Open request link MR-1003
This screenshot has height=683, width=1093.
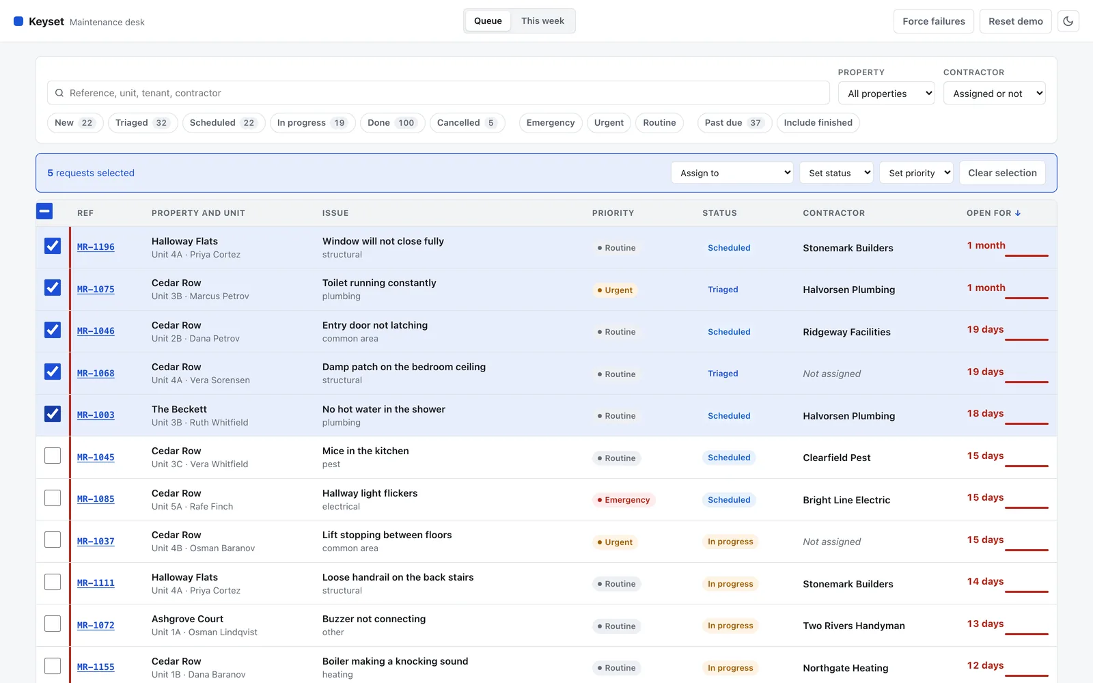[x=96, y=415]
